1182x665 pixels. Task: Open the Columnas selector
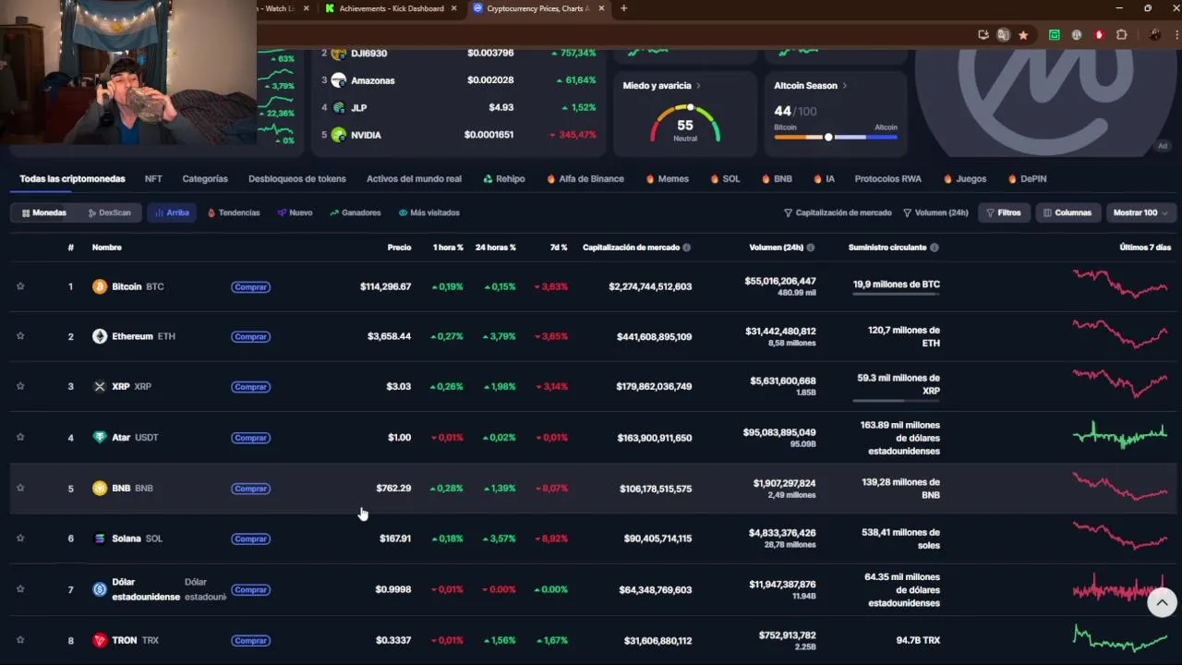tap(1067, 212)
